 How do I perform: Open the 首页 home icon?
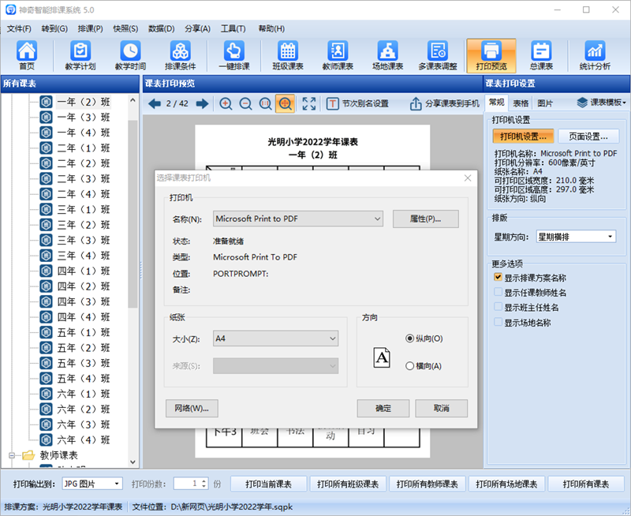point(27,55)
